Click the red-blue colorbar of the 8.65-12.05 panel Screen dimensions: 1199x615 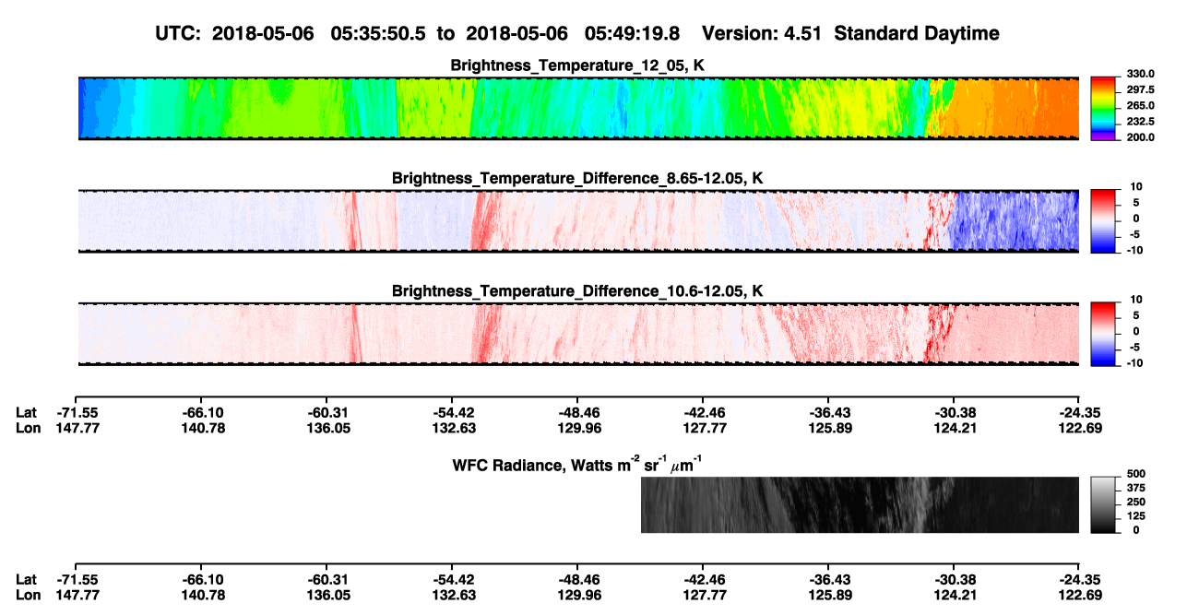point(1103,221)
